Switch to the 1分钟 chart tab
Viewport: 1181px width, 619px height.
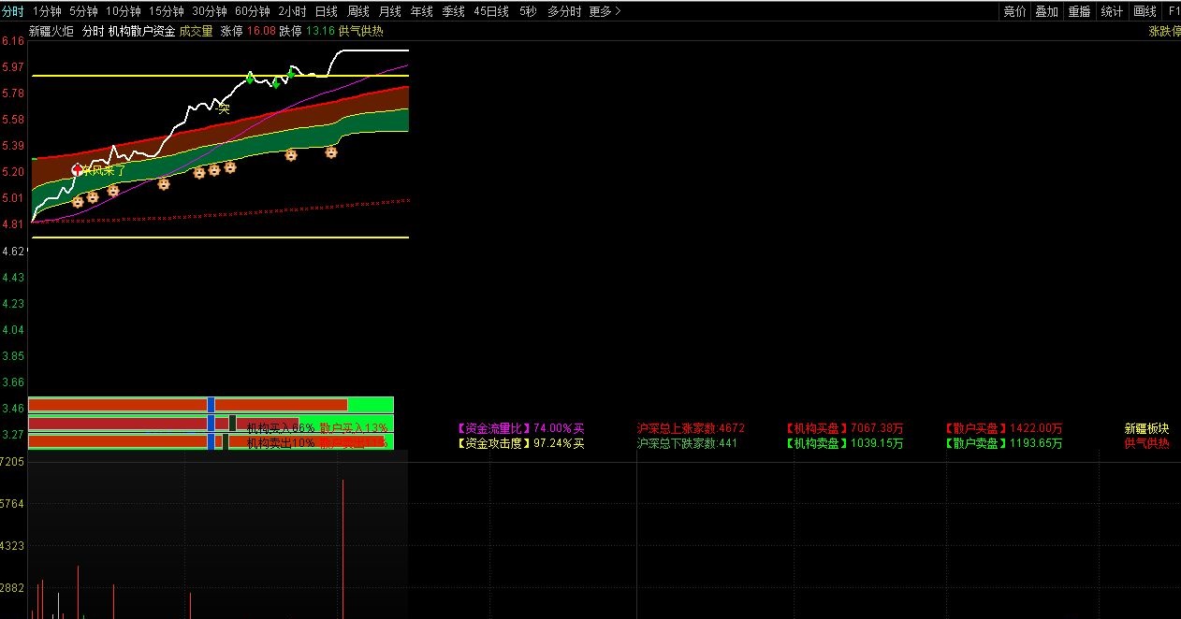click(47, 11)
